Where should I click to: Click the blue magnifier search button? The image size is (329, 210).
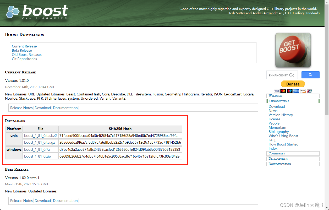click(x=310, y=75)
